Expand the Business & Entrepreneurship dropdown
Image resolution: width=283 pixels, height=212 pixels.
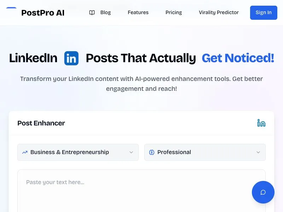click(x=78, y=152)
